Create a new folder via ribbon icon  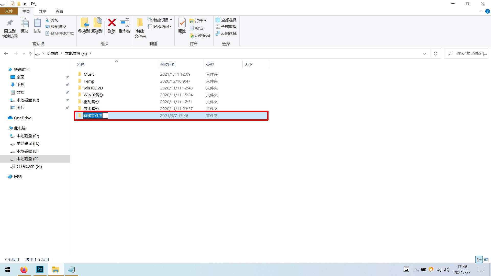click(x=140, y=23)
